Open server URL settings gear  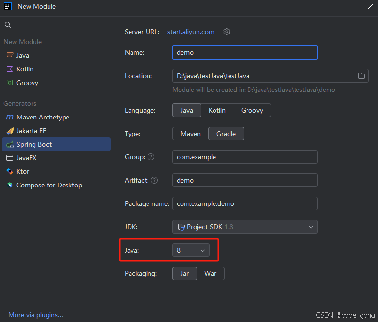point(227,32)
